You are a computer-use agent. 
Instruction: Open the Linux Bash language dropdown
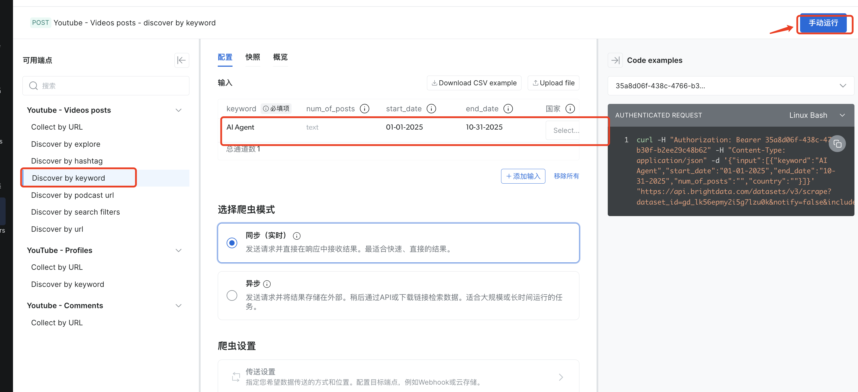click(816, 115)
